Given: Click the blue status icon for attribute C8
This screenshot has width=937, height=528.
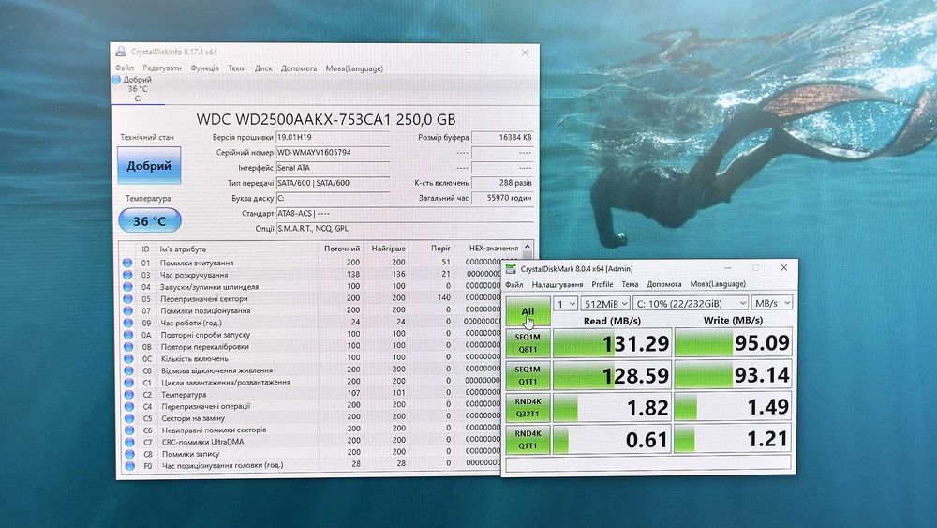Looking at the screenshot, I should 129,454.
